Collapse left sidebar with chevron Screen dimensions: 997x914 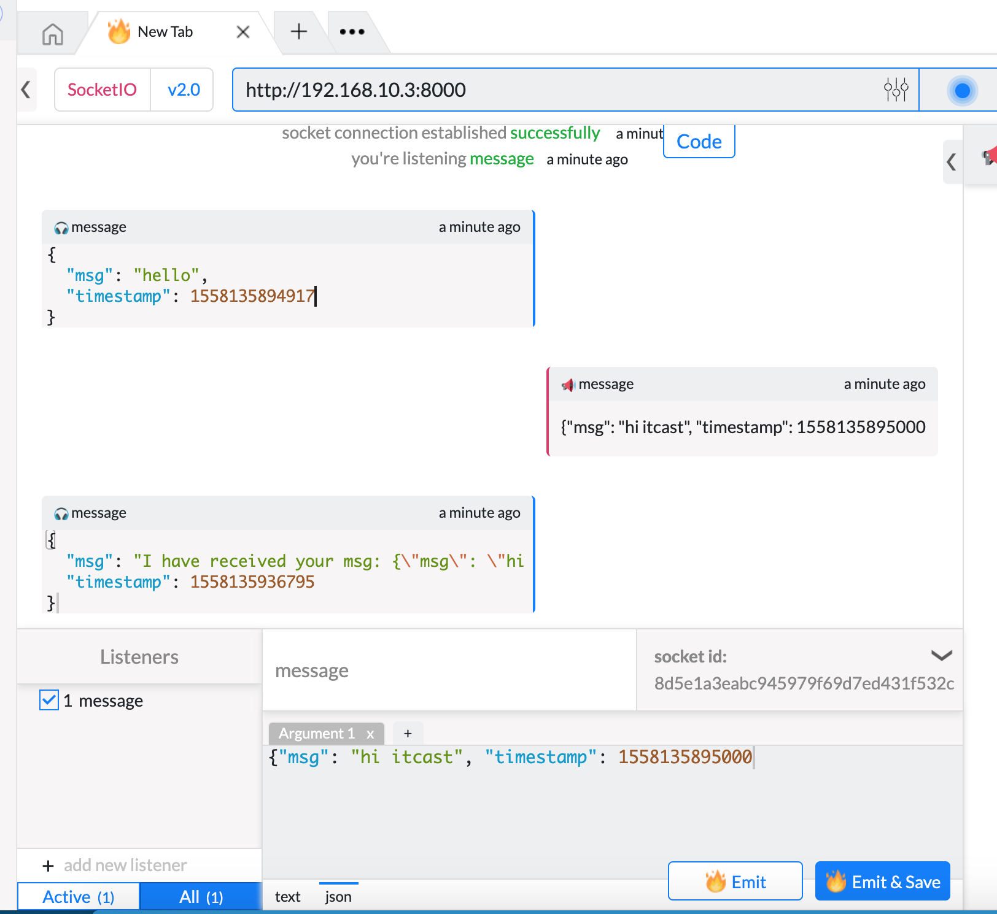[x=26, y=90]
